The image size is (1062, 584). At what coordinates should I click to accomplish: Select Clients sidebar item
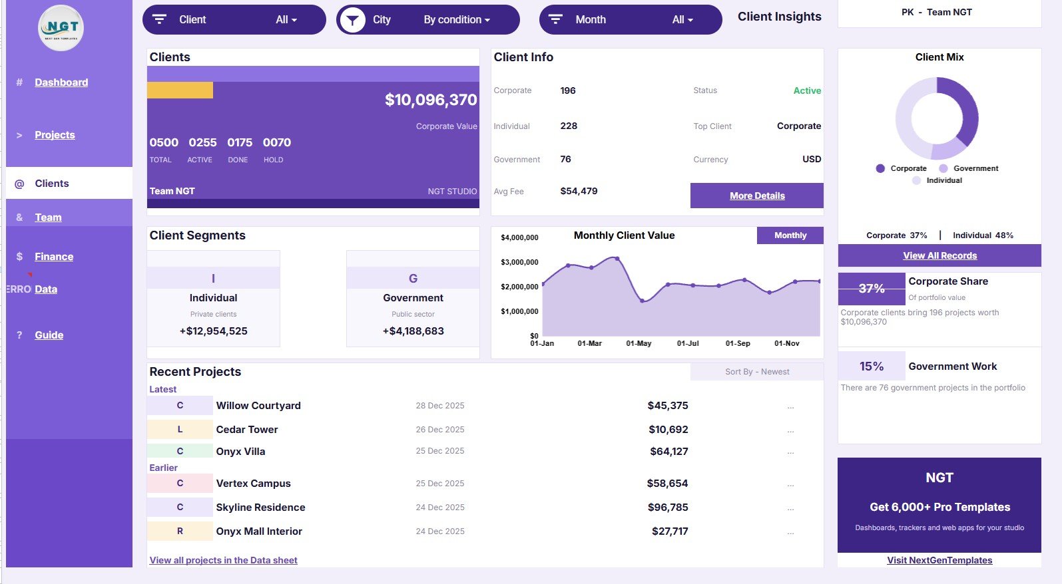click(69, 183)
